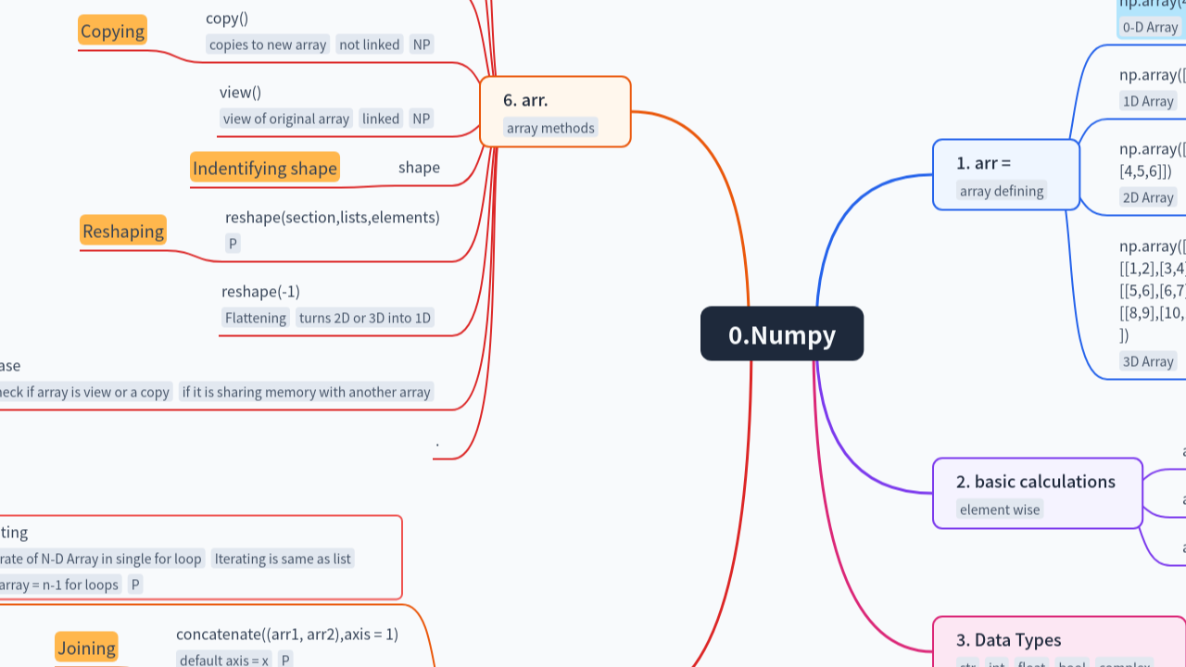Open the '2. basic calculations' node
1186x667 pixels.
click(1036, 493)
